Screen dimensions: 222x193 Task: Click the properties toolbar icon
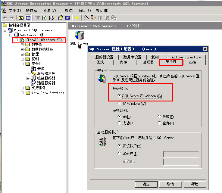pos(37,18)
